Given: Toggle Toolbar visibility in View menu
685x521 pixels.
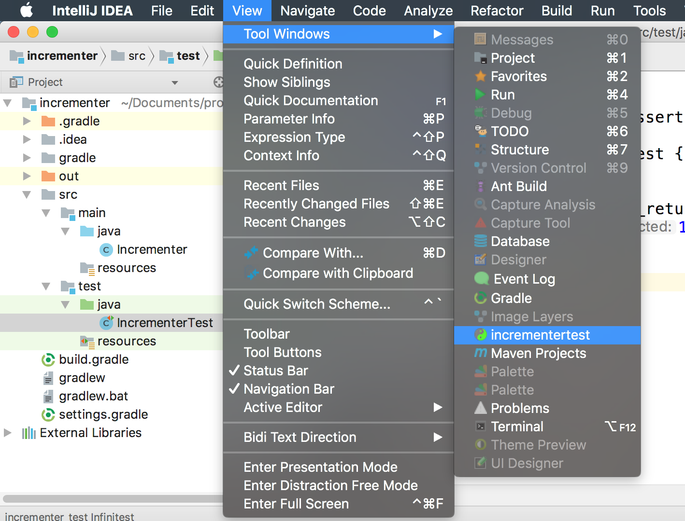Looking at the screenshot, I should (x=338, y=334).
